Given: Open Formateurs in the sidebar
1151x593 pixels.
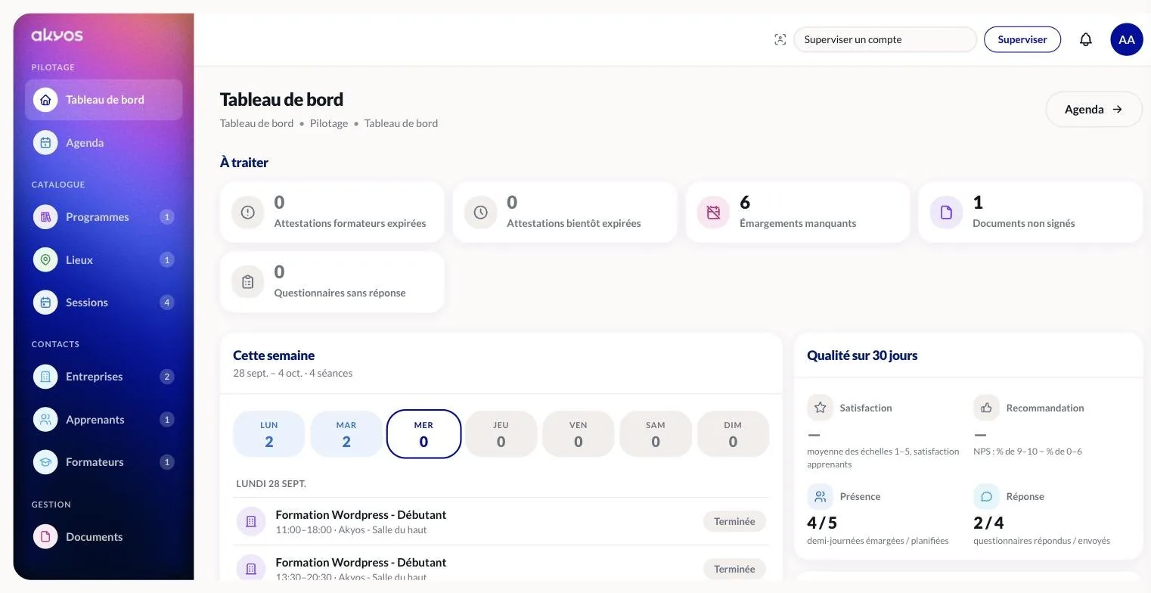Looking at the screenshot, I should [x=104, y=462].
